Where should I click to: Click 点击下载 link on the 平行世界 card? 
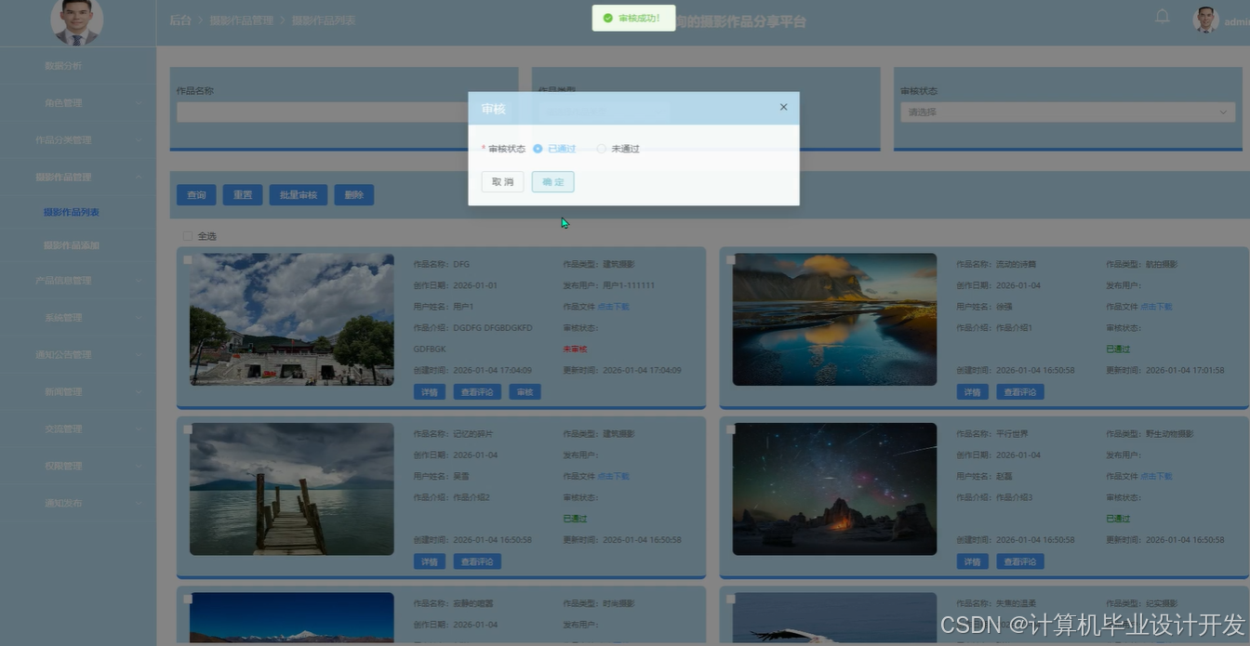pyautogui.click(x=1157, y=476)
